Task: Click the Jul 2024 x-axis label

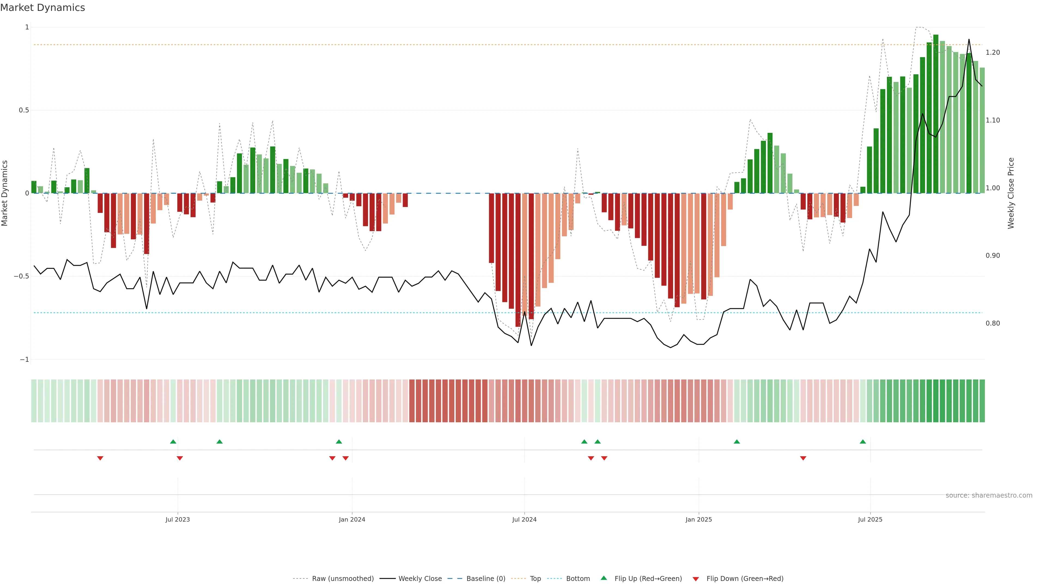Action: coord(524,519)
